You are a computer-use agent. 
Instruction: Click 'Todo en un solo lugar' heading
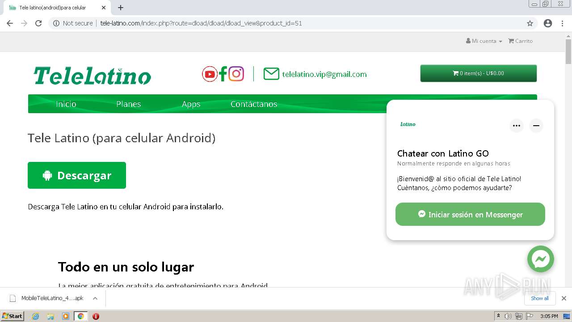pyautogui.click(x=126, y=267)
